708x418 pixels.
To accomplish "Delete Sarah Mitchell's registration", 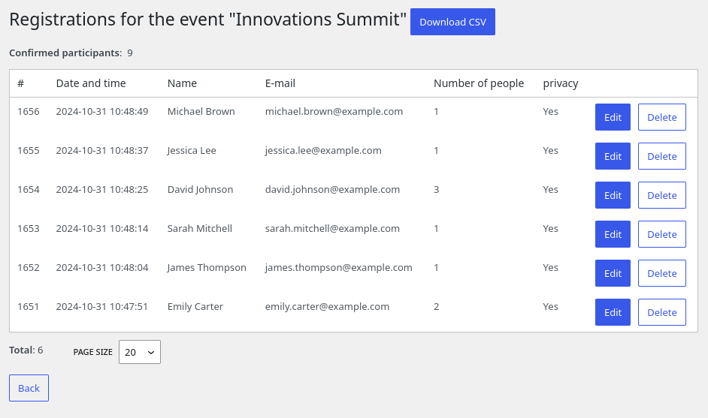I will (661, 234).
